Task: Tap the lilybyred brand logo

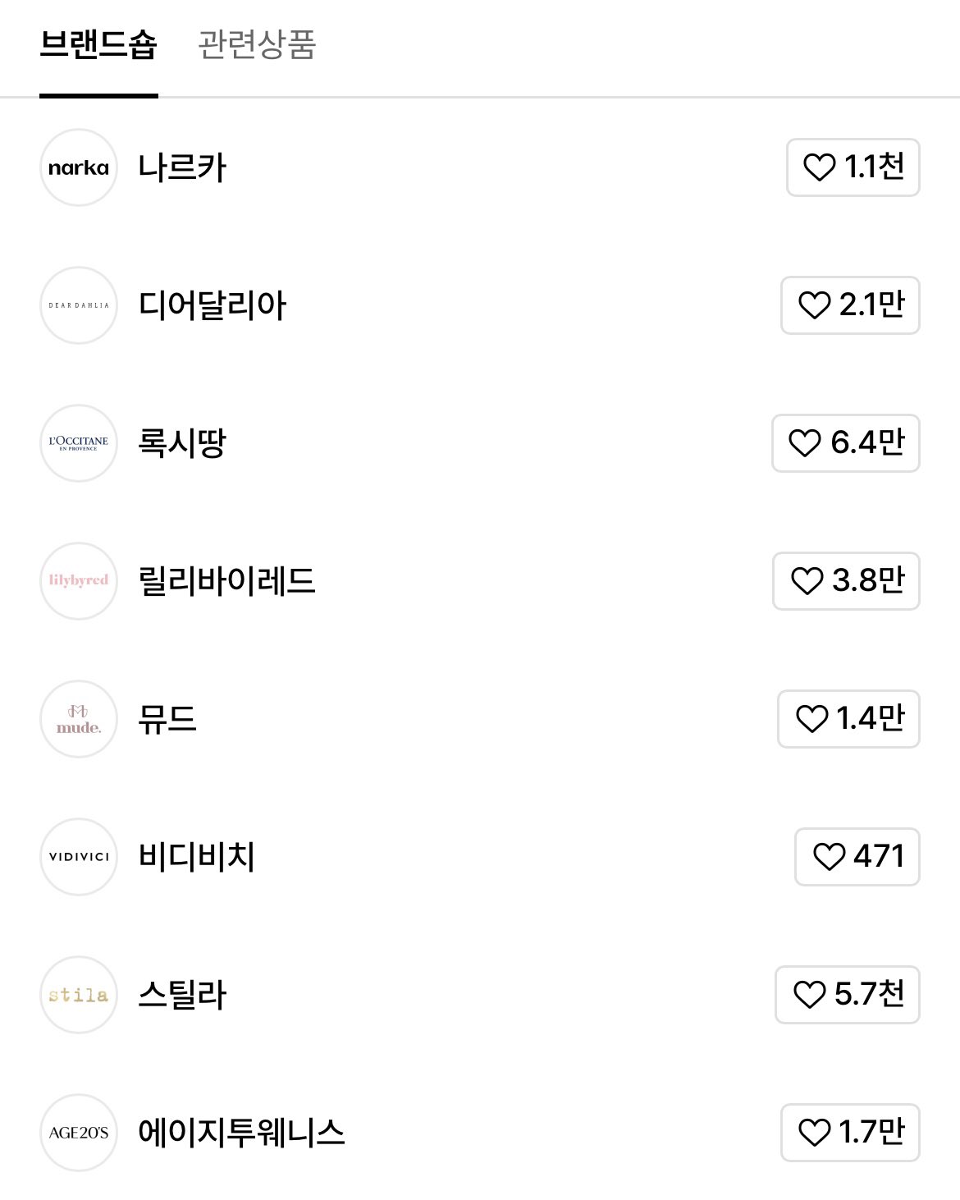Action: pos(79,581)
